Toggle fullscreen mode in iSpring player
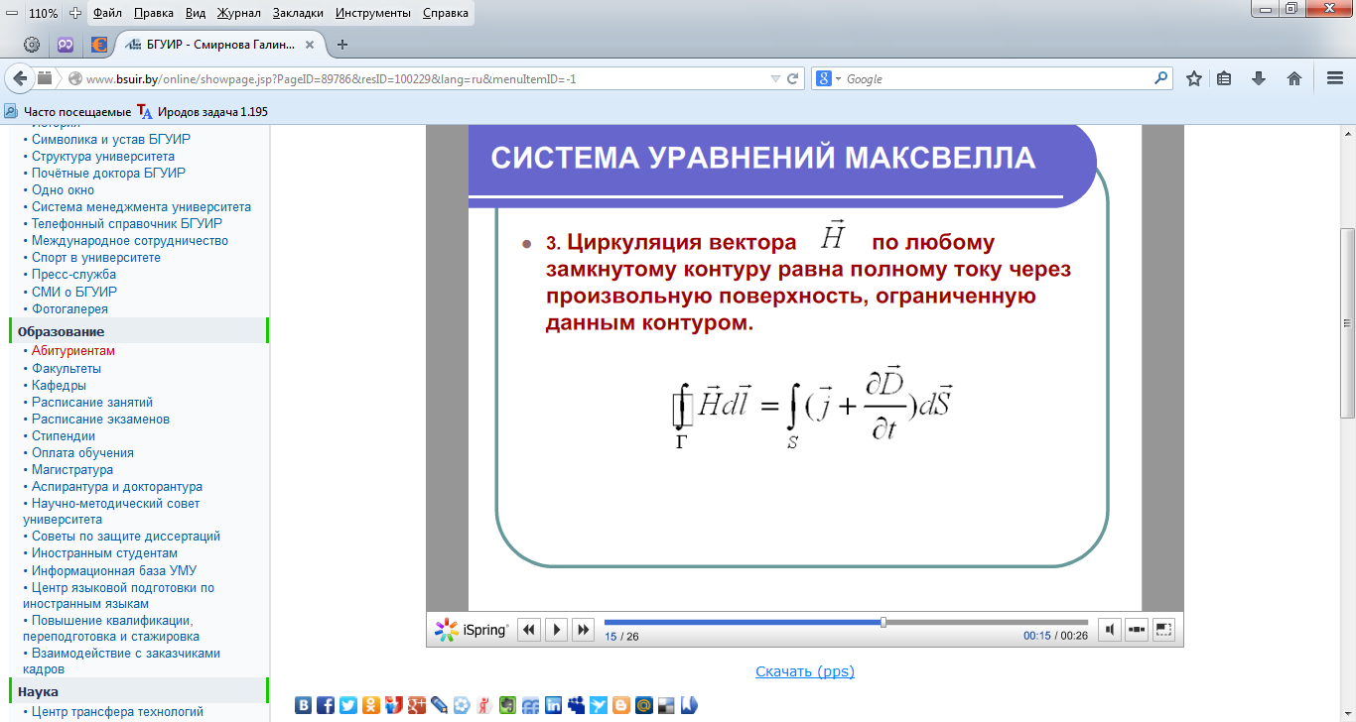 click(1164, 629)
